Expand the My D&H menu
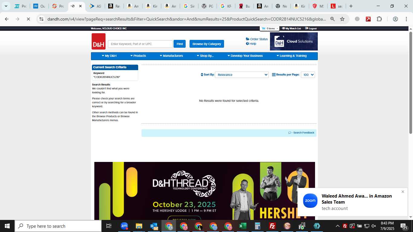This screenshot has height=232, width=413. click(109, 56)
